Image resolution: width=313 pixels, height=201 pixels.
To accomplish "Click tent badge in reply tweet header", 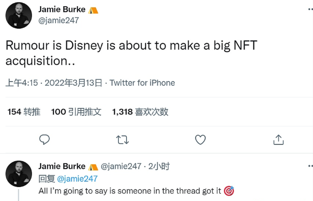I will point(93,167).
